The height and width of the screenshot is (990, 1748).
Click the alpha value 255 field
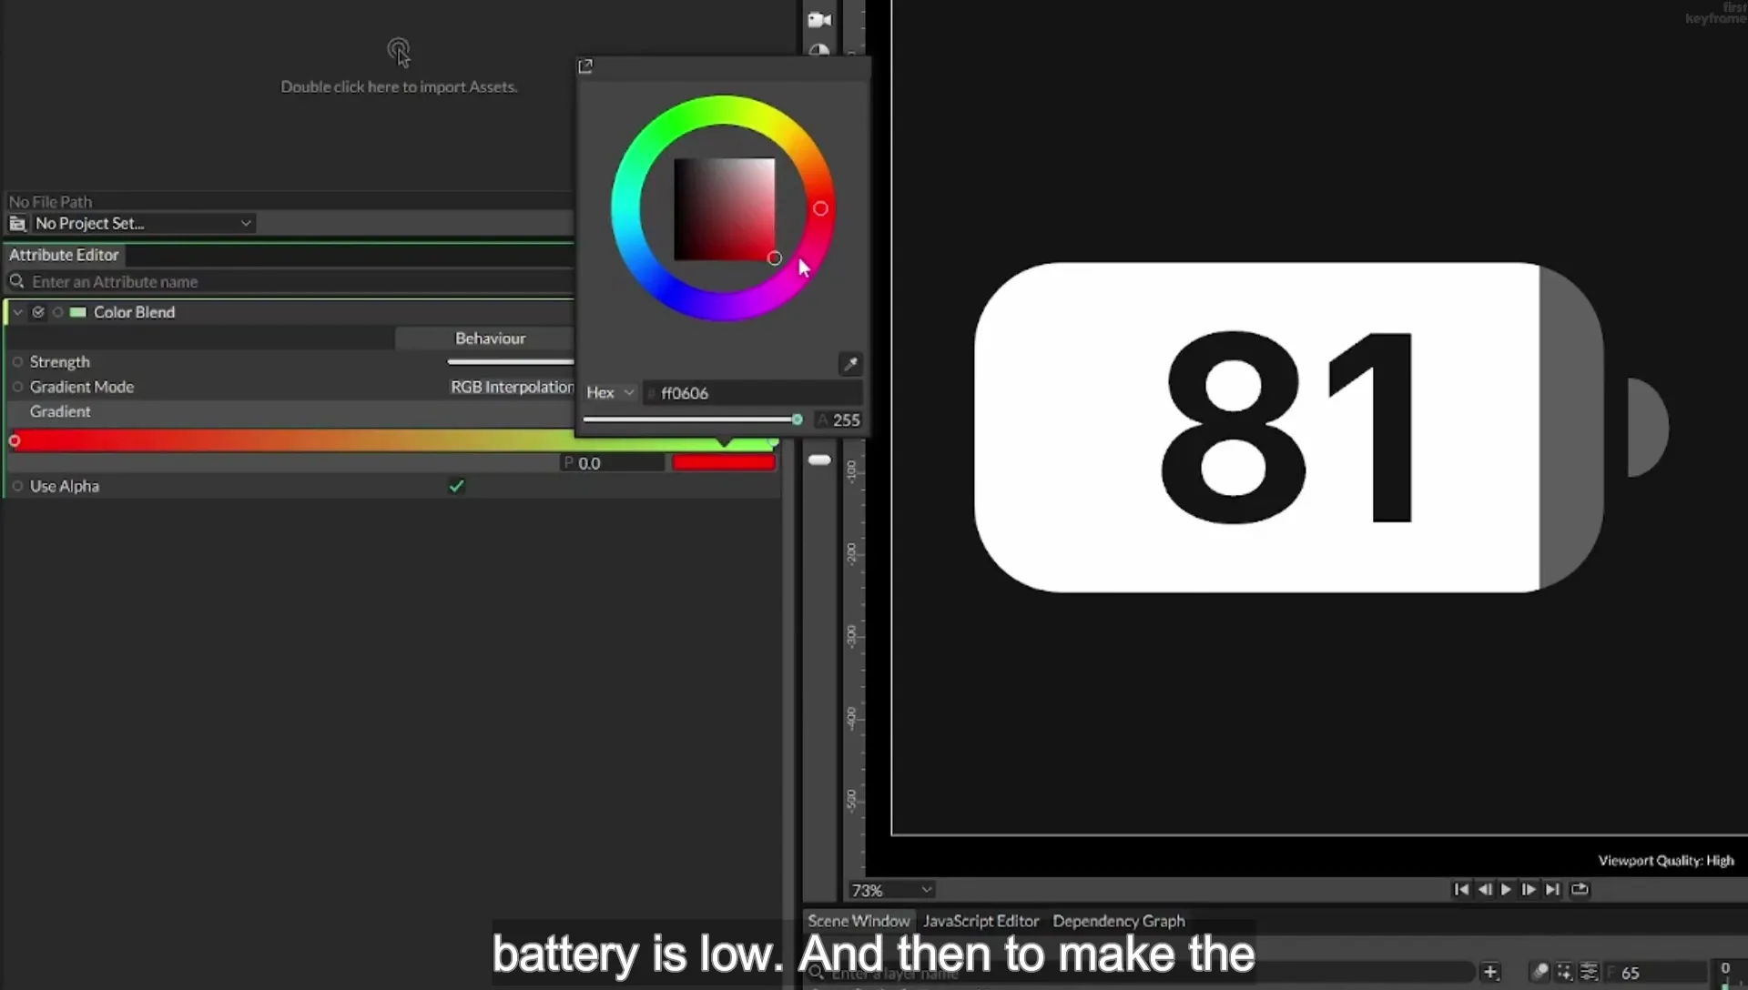pos(838,420)
